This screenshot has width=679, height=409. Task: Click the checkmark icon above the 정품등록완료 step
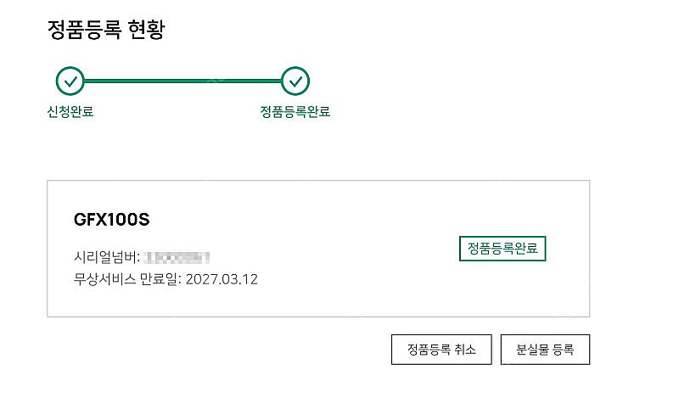pos(295,81)
